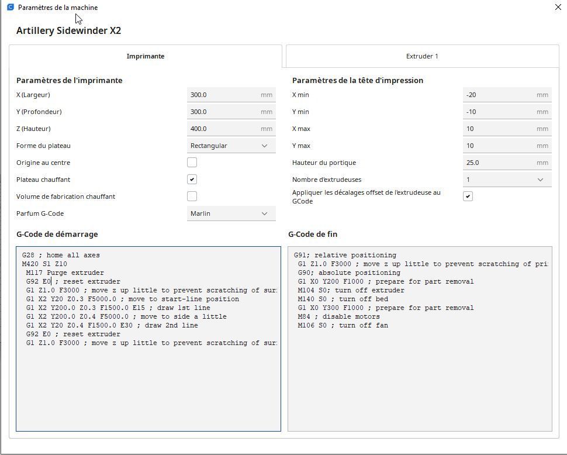Click inside the G-Code de démarrage text area
567x455 pixels.
(x=148, y=339)
